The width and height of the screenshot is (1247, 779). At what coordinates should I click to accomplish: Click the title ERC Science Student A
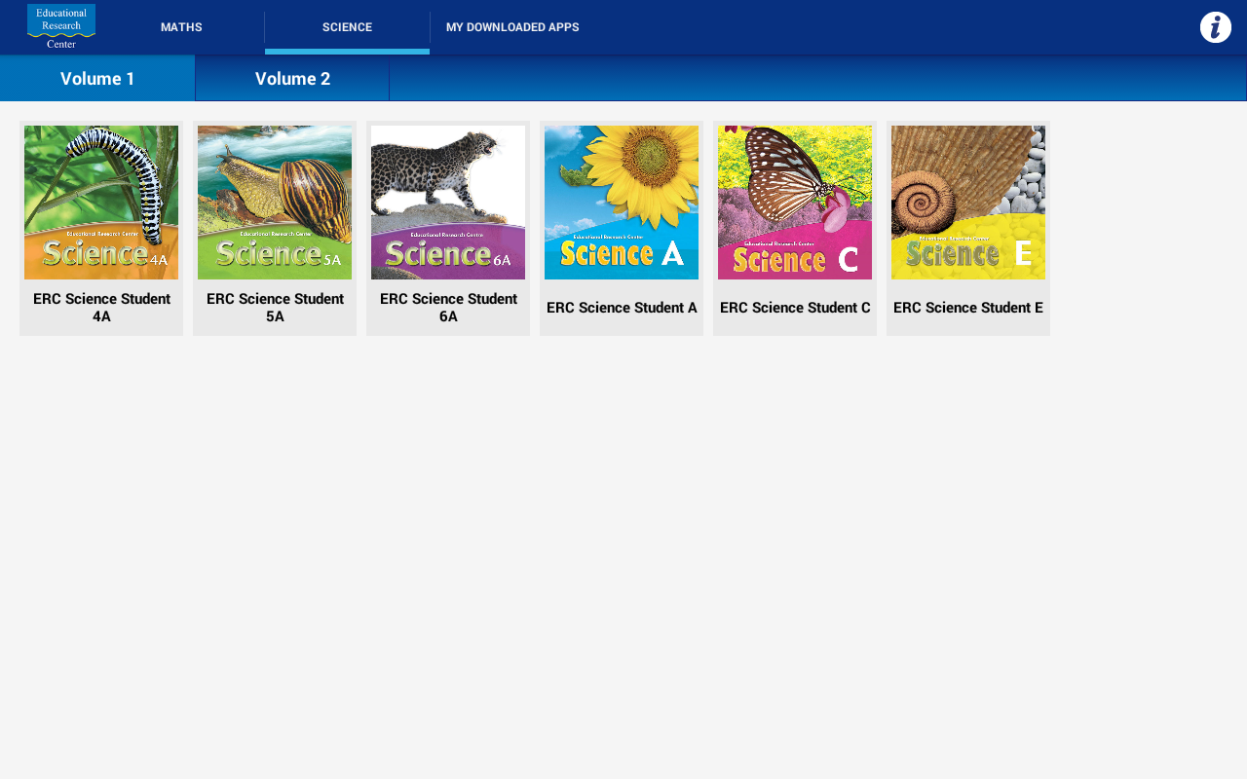click(622, 308)
